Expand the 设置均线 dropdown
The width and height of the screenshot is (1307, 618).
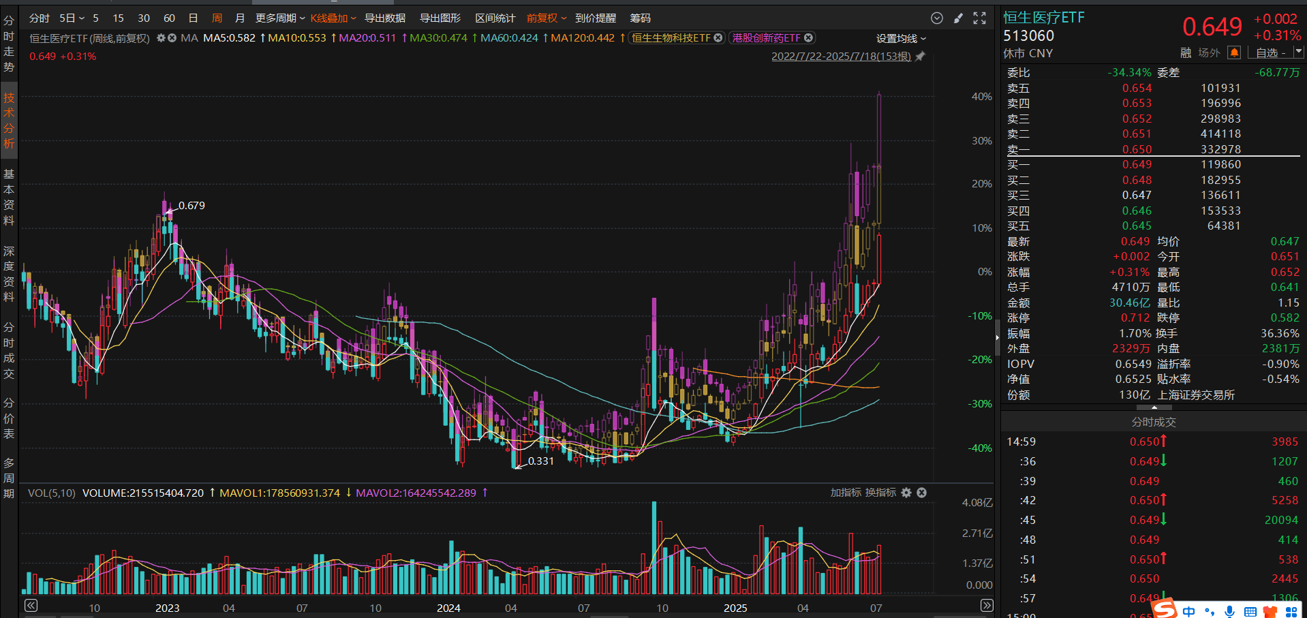(x=901, y=39)
